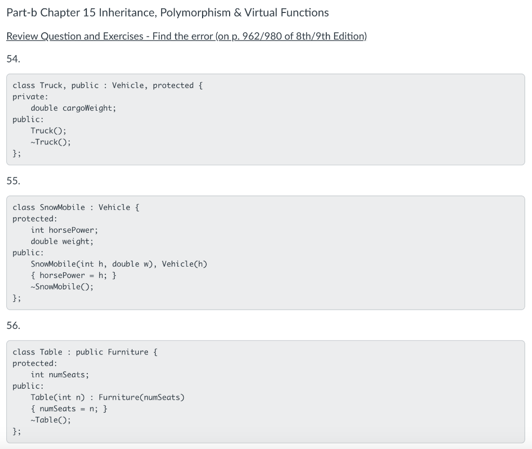This screenshot has height=449, width=532.
Task: Click question number 54 label
Action: pos(11,59)
